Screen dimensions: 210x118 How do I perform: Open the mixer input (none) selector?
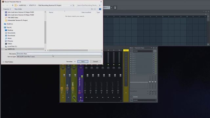pyautogui.click(x=143, y=51)
